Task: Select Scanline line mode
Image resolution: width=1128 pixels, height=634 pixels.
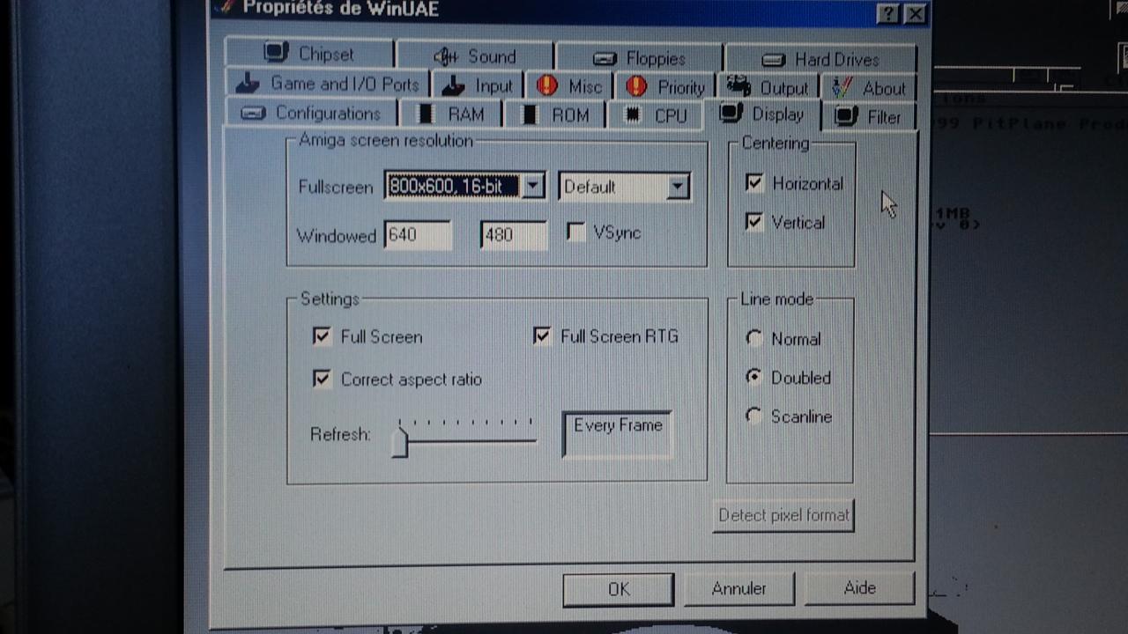Action: (753, 416)
